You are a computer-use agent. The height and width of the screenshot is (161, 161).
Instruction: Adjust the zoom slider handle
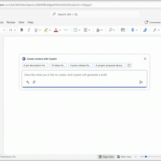click(x=146, y=157)
